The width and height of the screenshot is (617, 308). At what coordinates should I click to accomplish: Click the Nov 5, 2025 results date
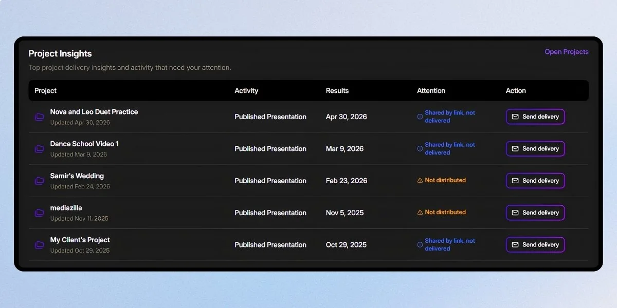coord(344,213)
